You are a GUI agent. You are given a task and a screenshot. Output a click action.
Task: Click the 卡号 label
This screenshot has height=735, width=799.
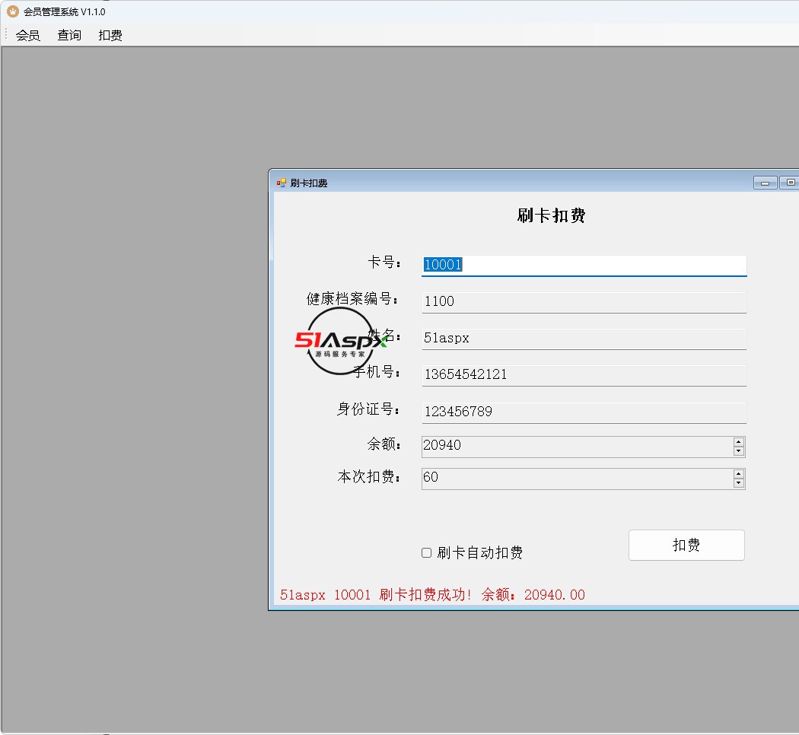pyautogui.click(x=384, y=262)
